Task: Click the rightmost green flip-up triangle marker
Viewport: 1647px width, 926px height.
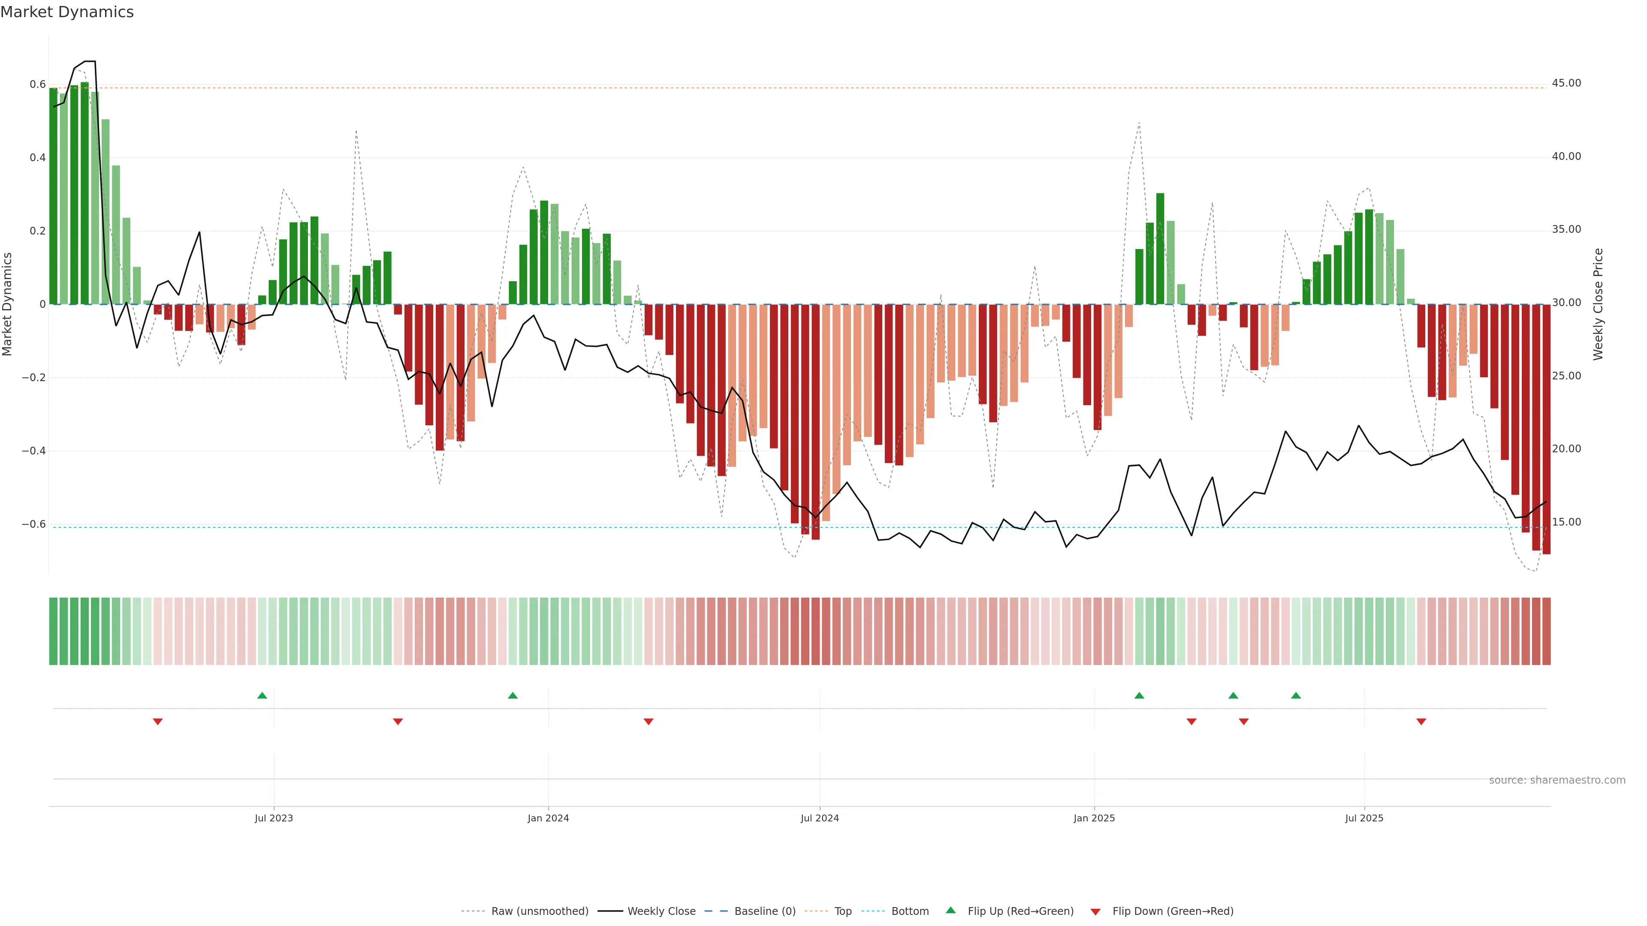Action: [1296, 695]
